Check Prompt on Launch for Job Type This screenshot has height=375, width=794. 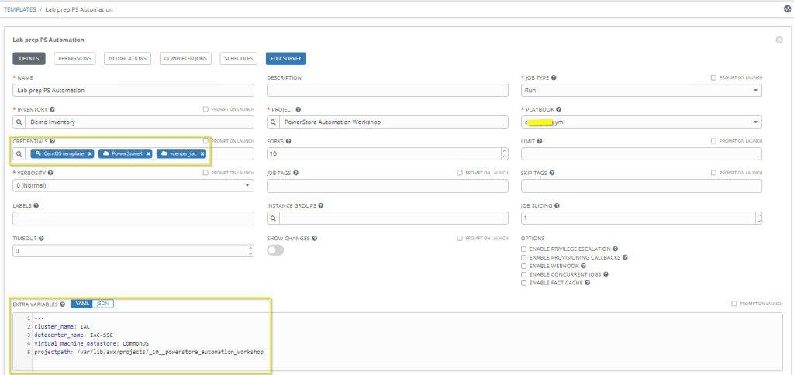[x=713, y=77]
